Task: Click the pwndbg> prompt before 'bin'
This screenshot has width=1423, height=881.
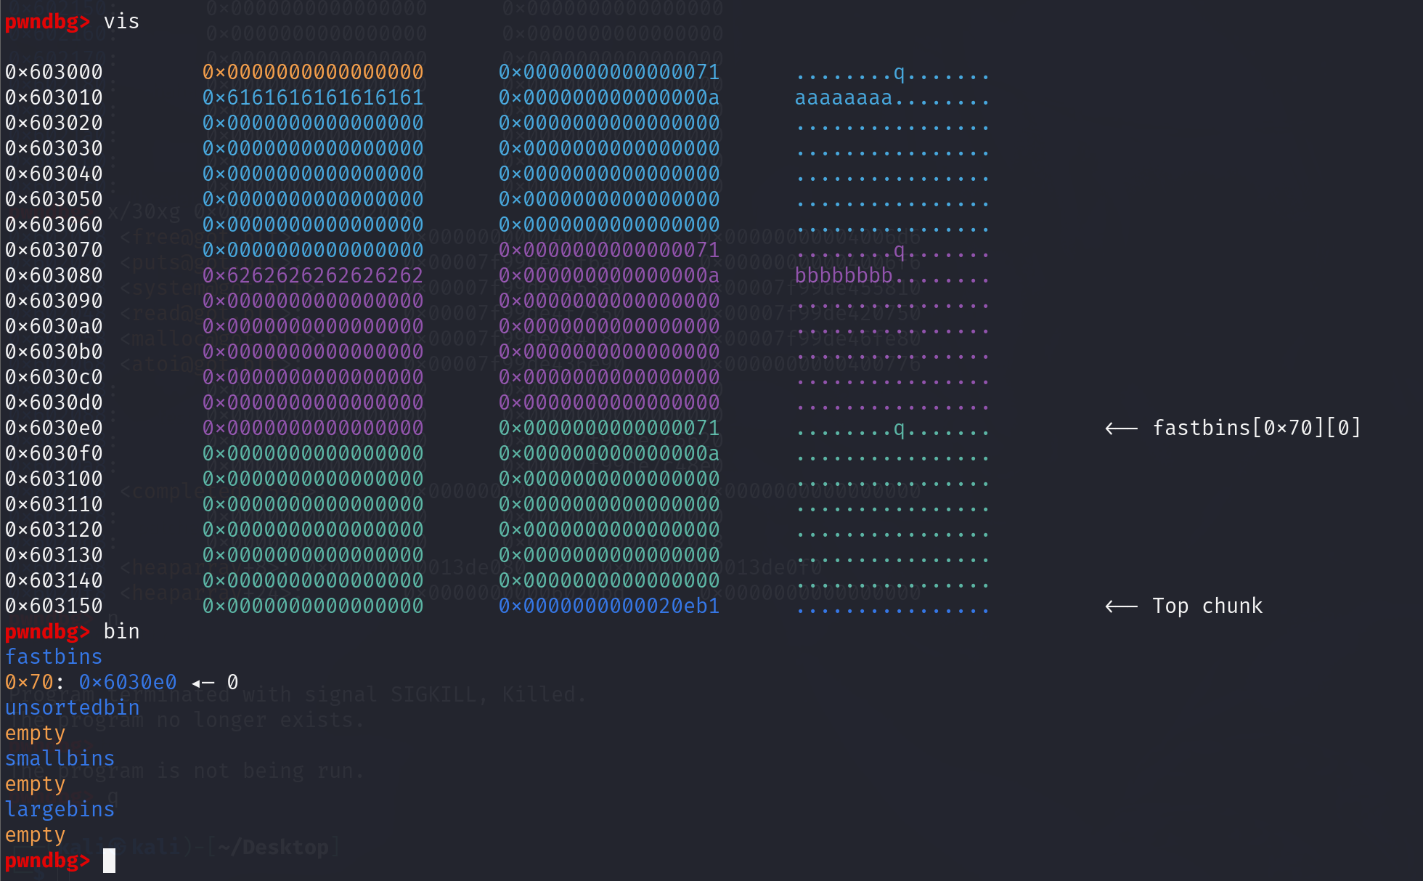Action: pos(47,632)
